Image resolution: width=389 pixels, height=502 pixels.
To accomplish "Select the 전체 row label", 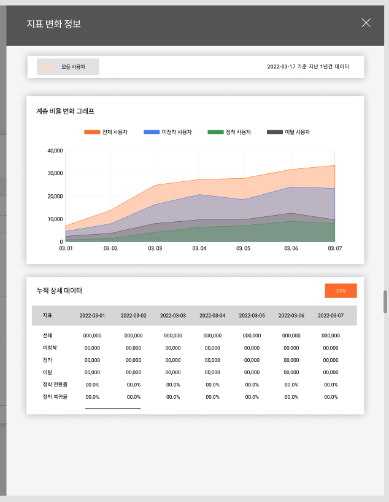I will tap(47, 335).
